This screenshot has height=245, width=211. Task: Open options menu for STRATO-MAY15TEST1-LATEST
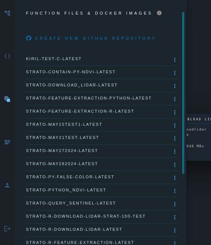(175, 125)
